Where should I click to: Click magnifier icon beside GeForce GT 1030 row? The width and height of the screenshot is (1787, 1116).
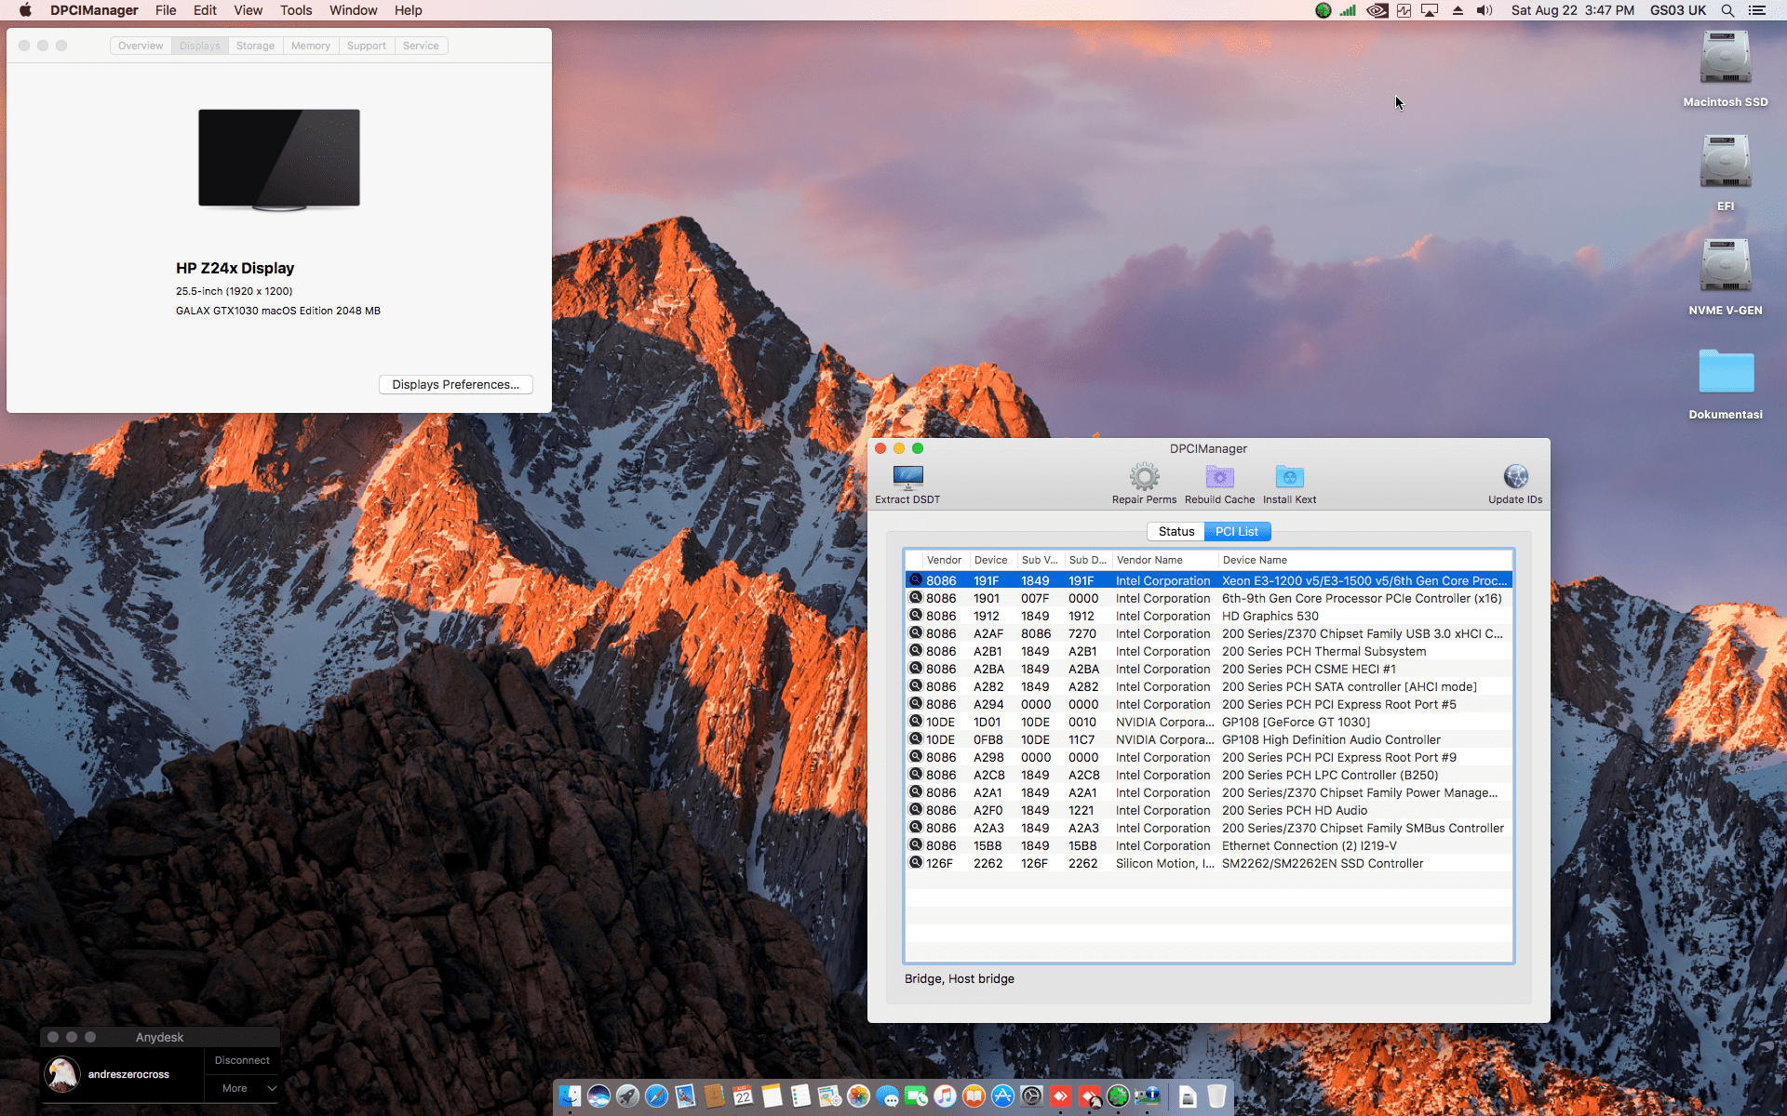916,722
